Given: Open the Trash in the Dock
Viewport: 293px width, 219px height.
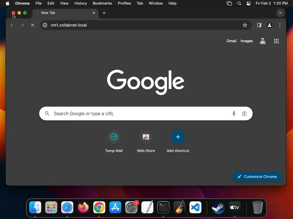Looking at the screenshot, I should pos(258,207).
